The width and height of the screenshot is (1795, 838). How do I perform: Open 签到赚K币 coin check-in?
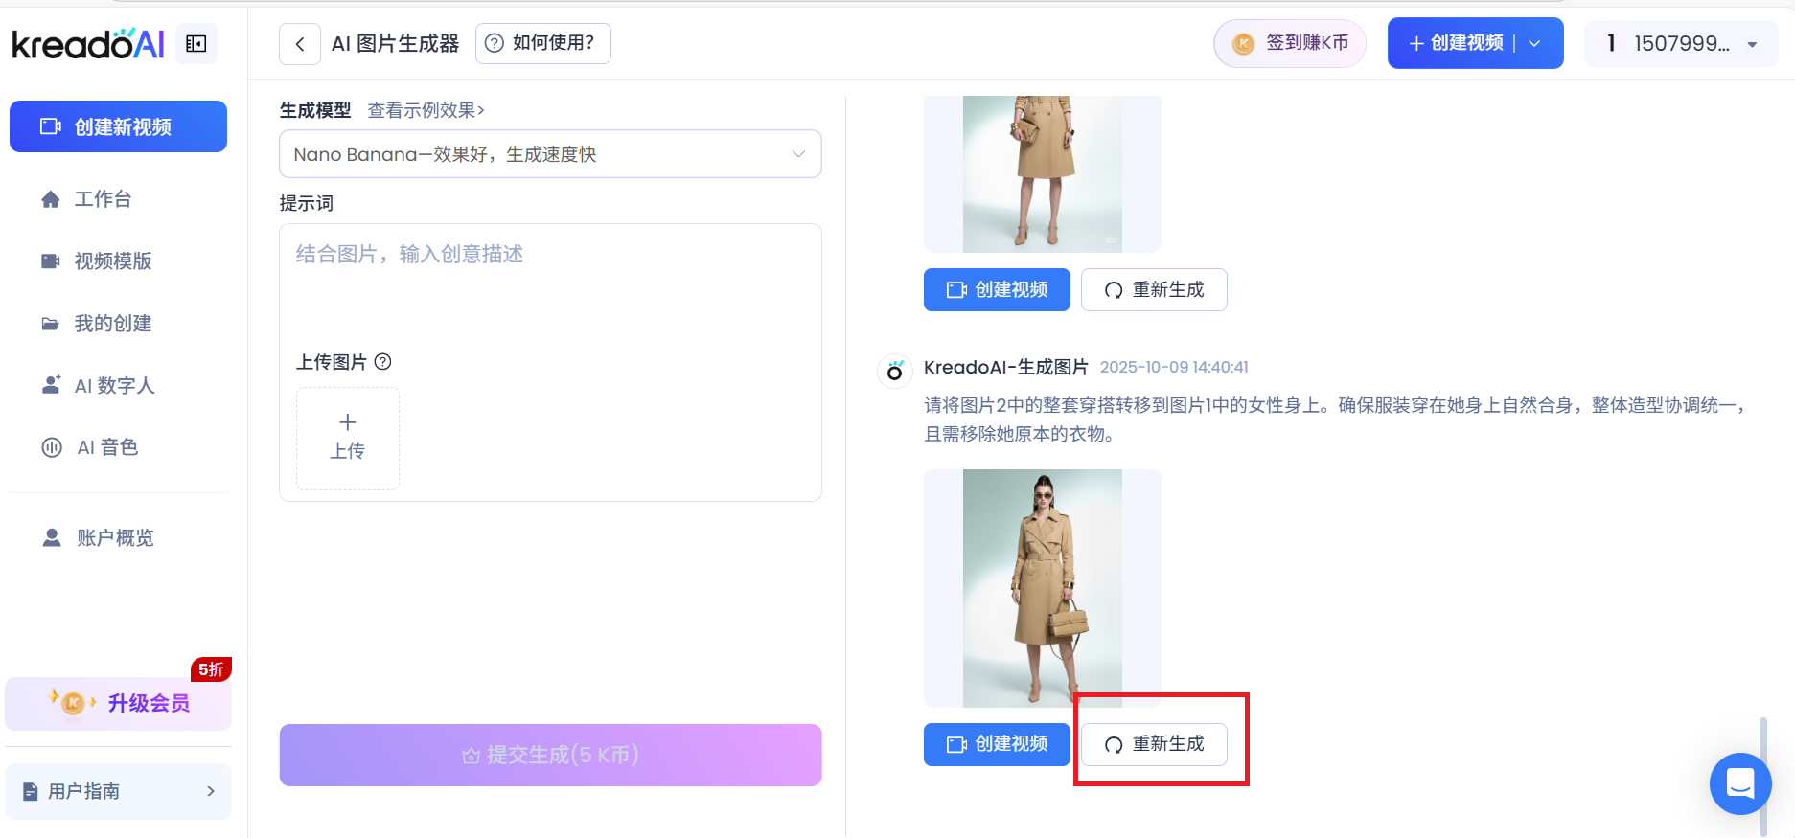[1290, 44]
